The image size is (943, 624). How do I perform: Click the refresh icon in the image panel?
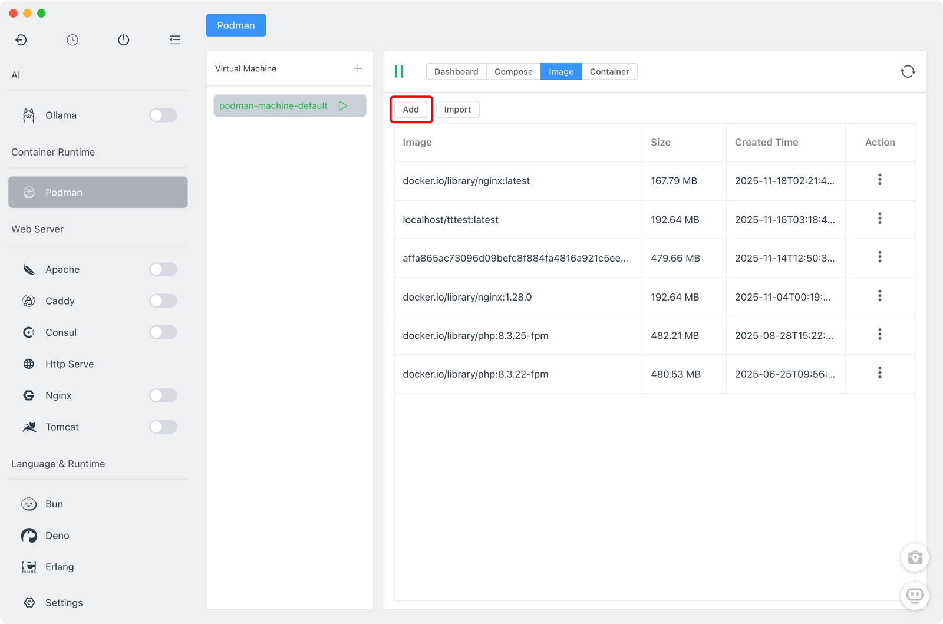(908, 72)
